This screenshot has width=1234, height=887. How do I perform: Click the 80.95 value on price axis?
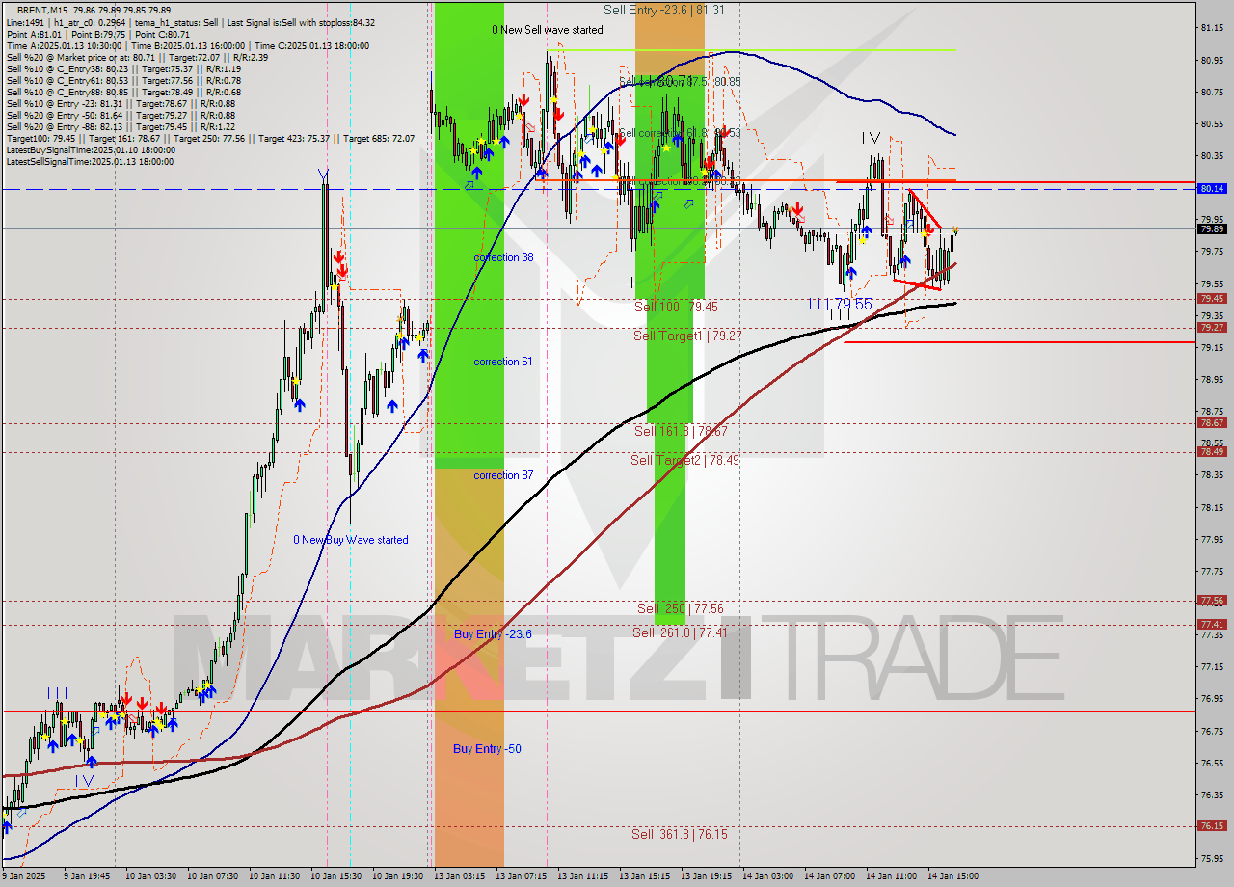(x=1212, y=60)
